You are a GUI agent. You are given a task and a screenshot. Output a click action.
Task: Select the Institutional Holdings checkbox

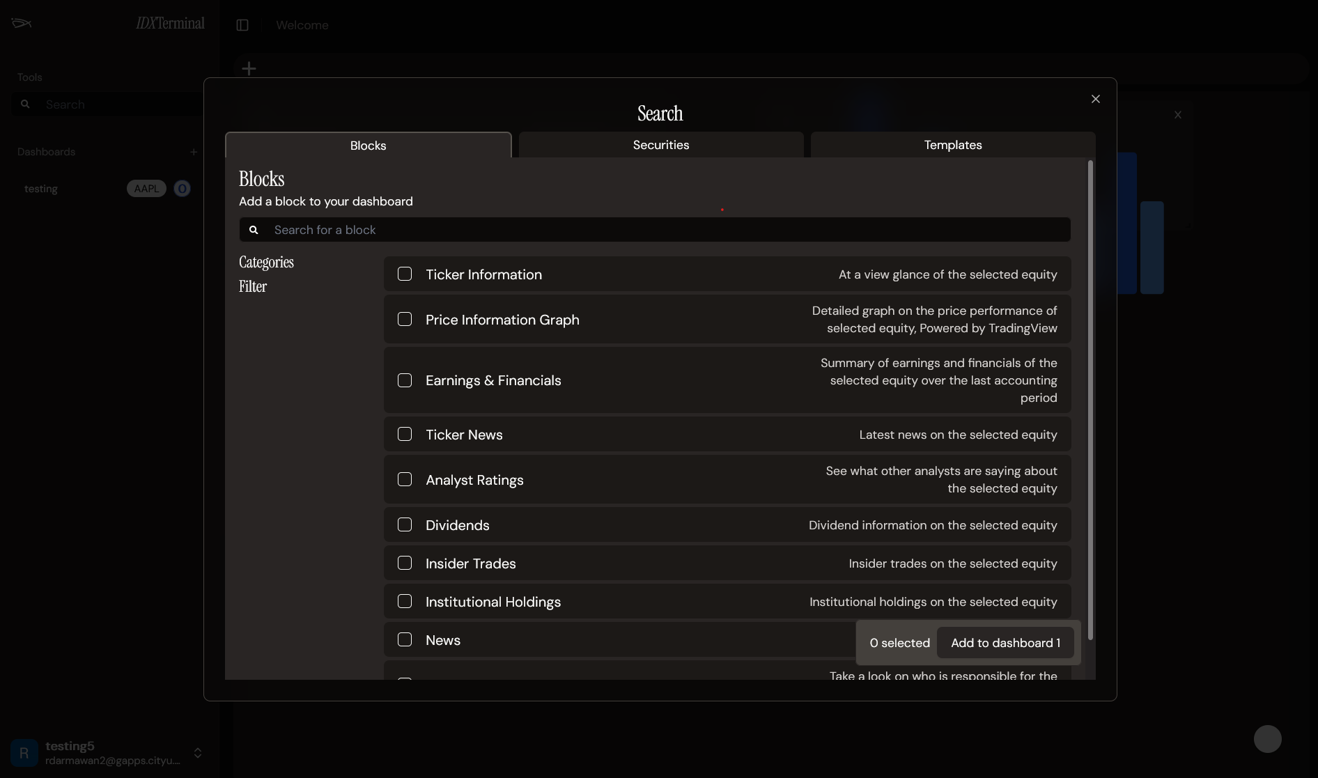405,601
